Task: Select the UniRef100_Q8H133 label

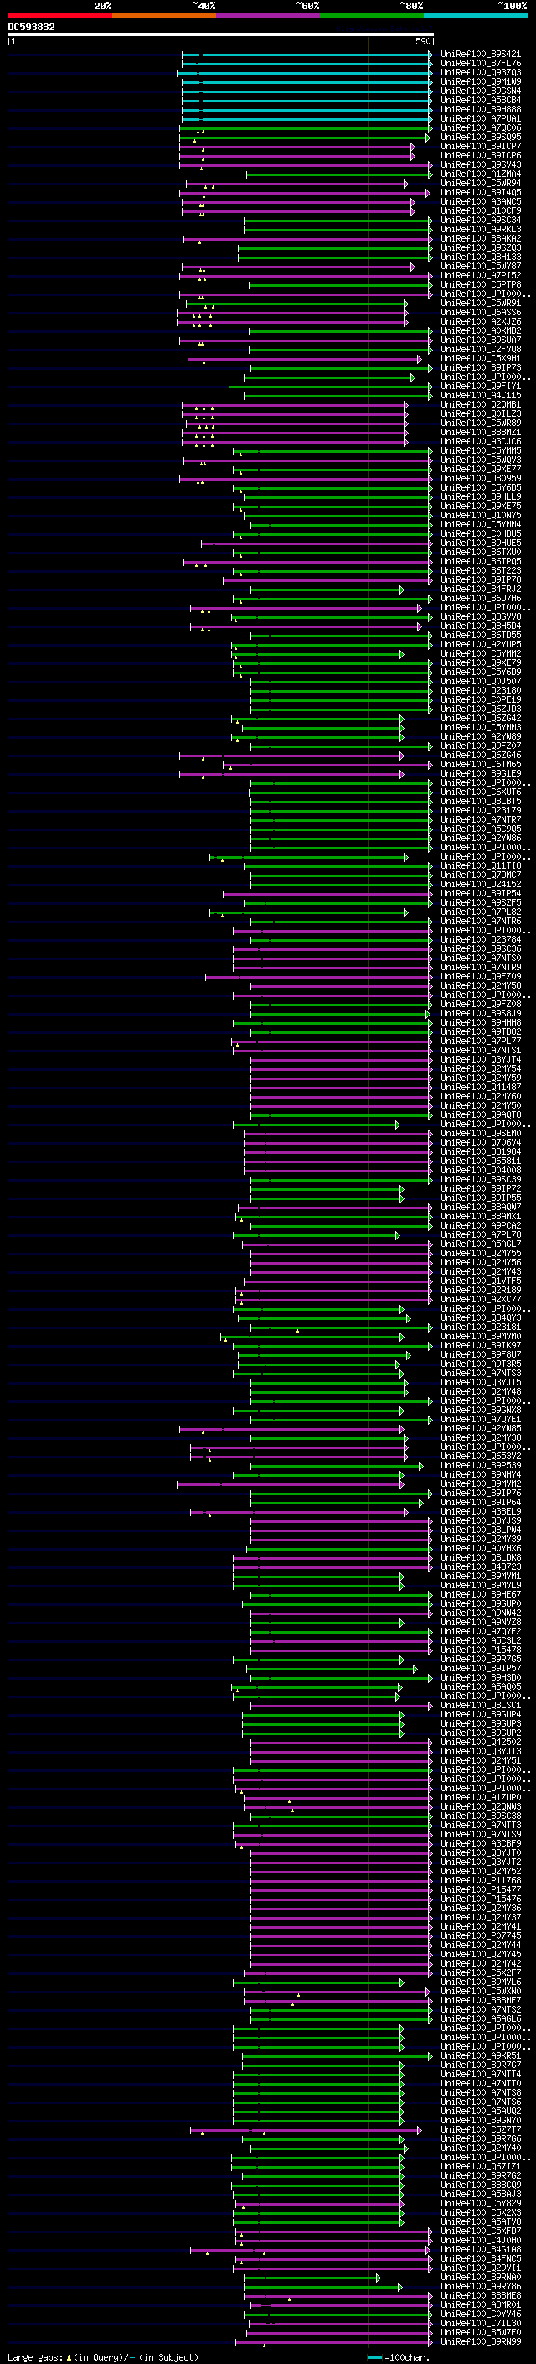Action: pyautogui.click(x=481, y=257)
